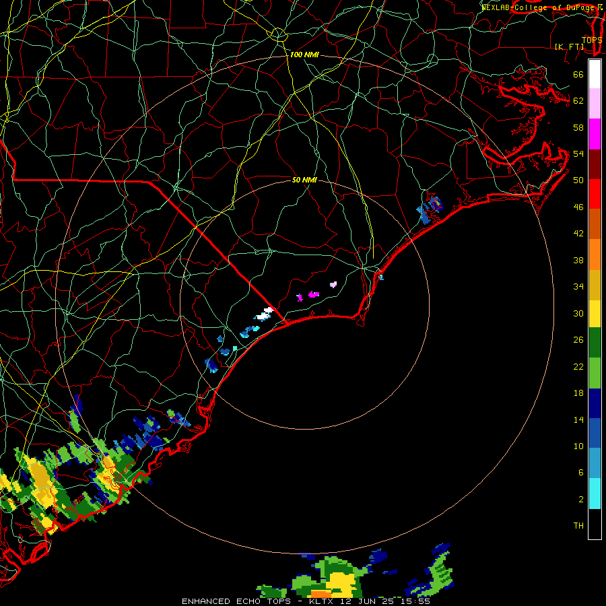
Task: Click the "34" legend value
Action: tap(578, 287)
